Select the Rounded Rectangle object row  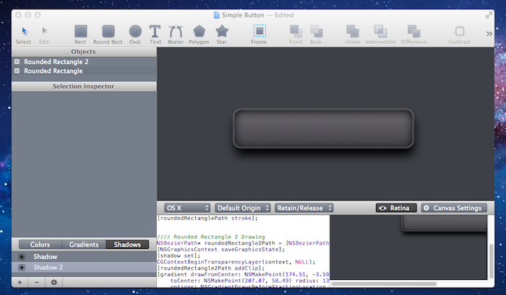click(84, 71)
